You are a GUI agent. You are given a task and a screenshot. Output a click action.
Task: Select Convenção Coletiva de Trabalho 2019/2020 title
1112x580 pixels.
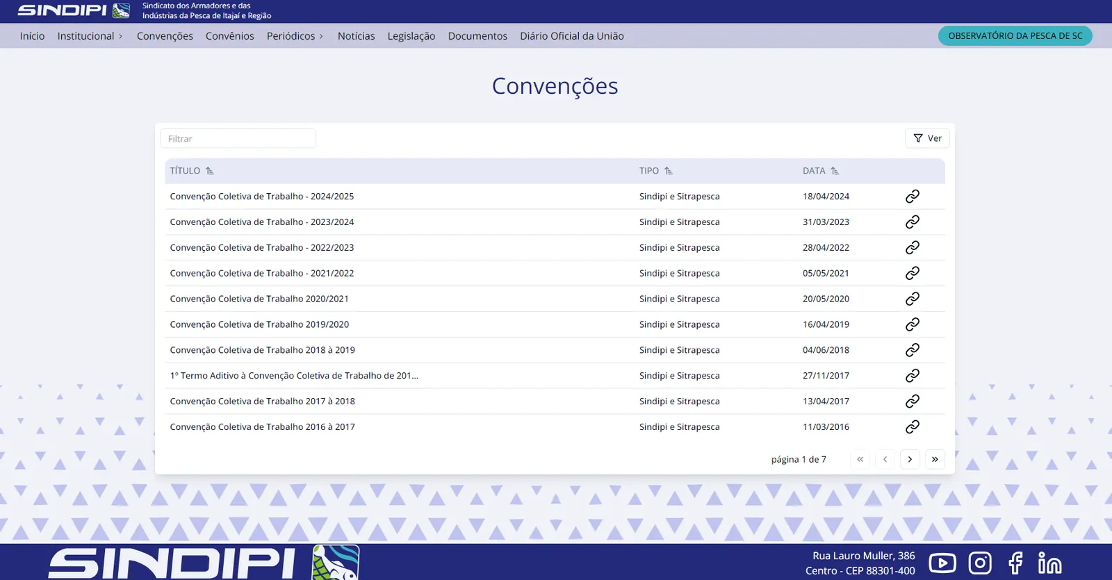[x=259, y=324]
